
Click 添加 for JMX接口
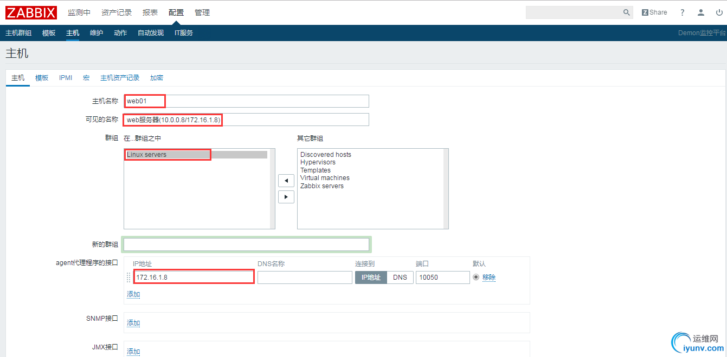[x=133, y=352]
